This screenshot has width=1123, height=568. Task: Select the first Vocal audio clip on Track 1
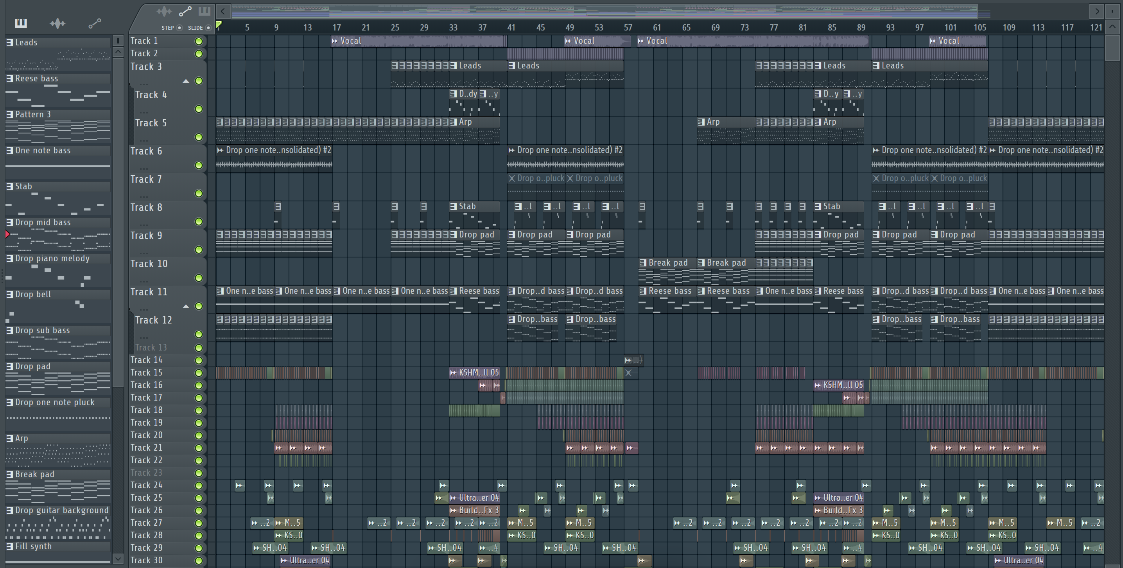418,41
